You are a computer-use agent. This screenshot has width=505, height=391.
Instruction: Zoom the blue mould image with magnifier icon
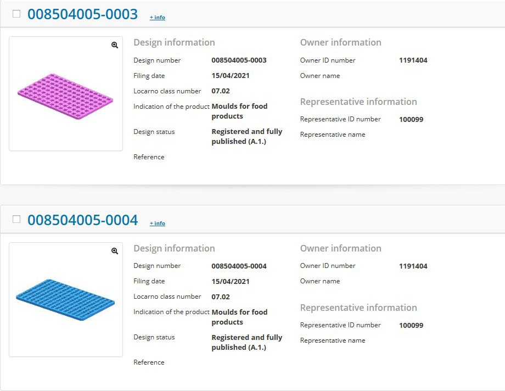coord(115,251)
